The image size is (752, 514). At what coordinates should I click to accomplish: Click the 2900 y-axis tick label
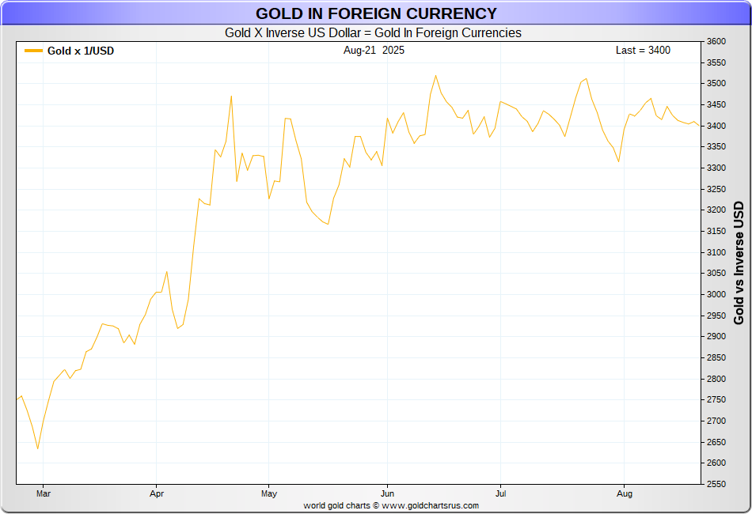click(x=716, y=336)
